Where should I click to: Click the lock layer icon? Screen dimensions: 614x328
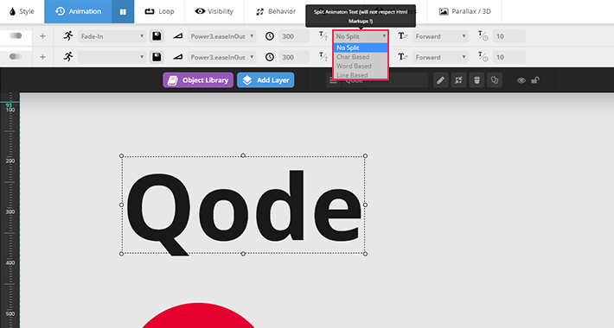tap(535, 80)
